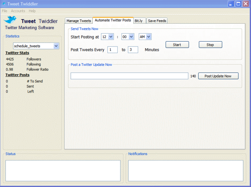This screenshot has height=187, width=251.
Task: Select the Automate Twitter Posts tab
Action: click(x=113, y=20)
